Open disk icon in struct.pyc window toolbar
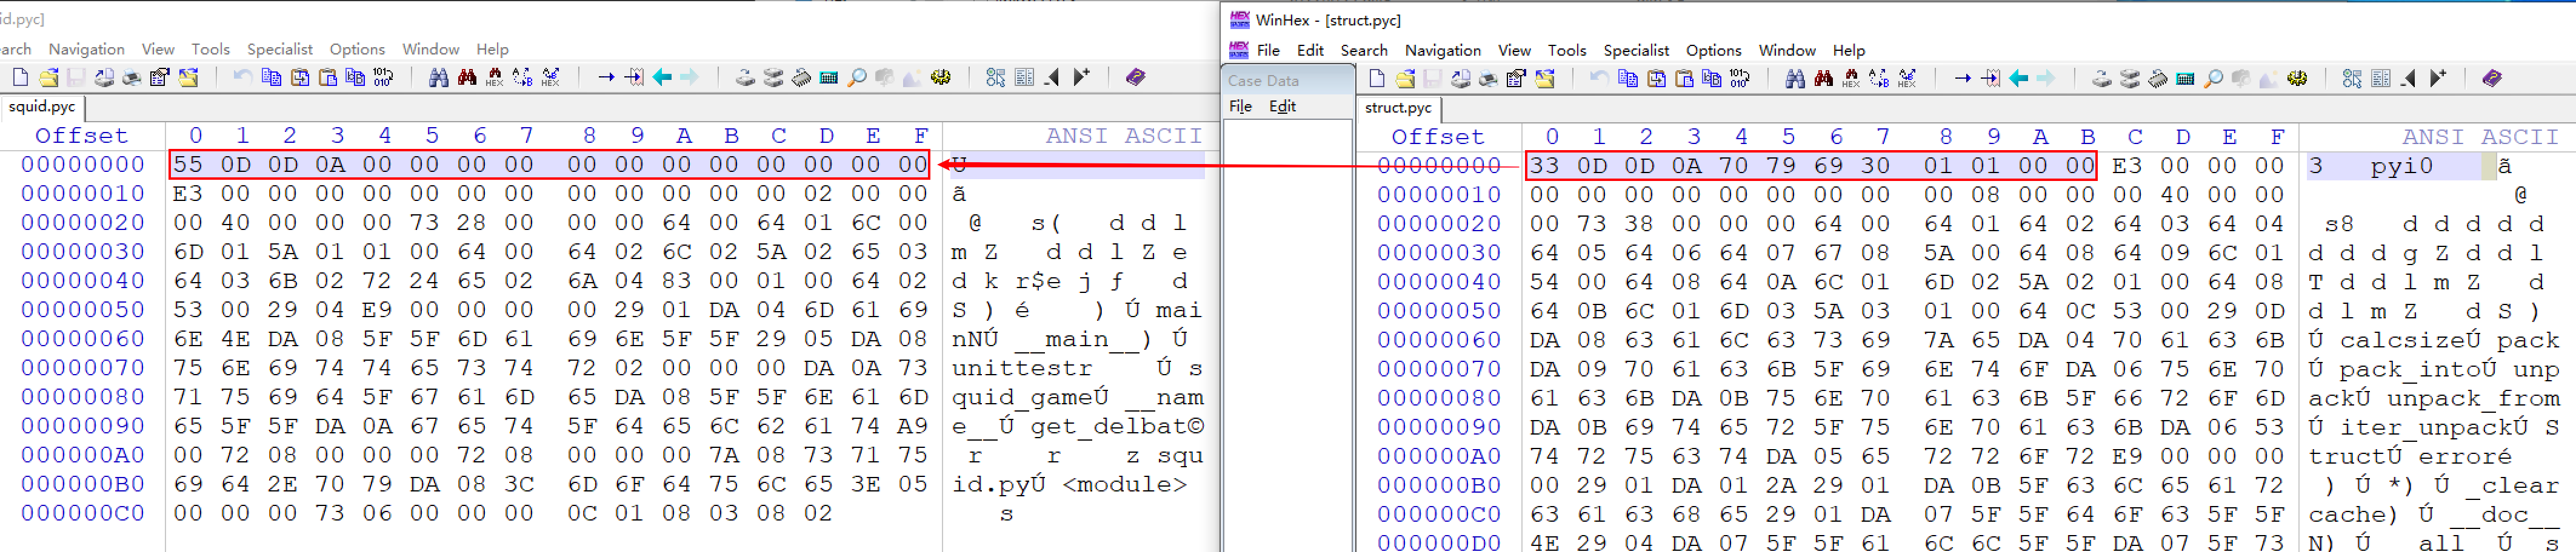The width and height of the screenshot is (2576, 552). 2102,78
